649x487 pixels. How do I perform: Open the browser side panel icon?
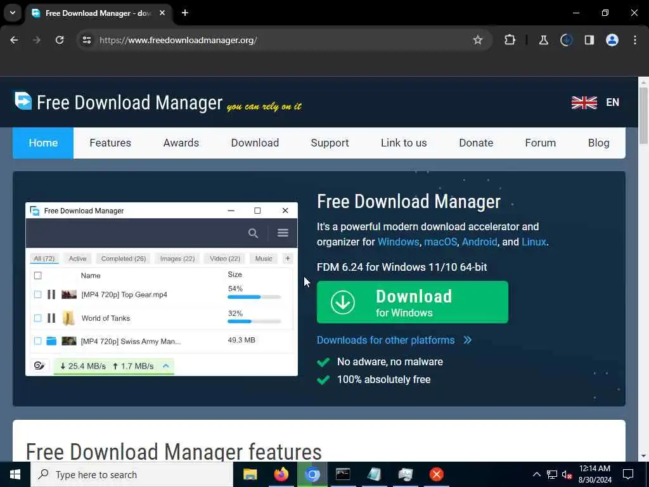click(x=589, y=40)
